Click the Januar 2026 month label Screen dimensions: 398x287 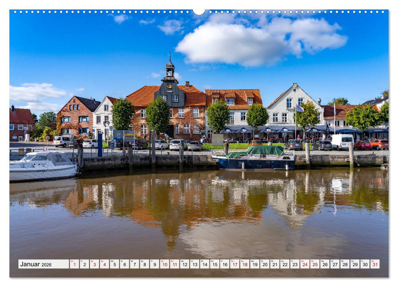tap(31, 265)
